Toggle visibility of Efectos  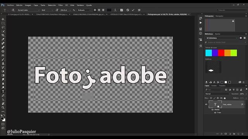tap(213, 110)
